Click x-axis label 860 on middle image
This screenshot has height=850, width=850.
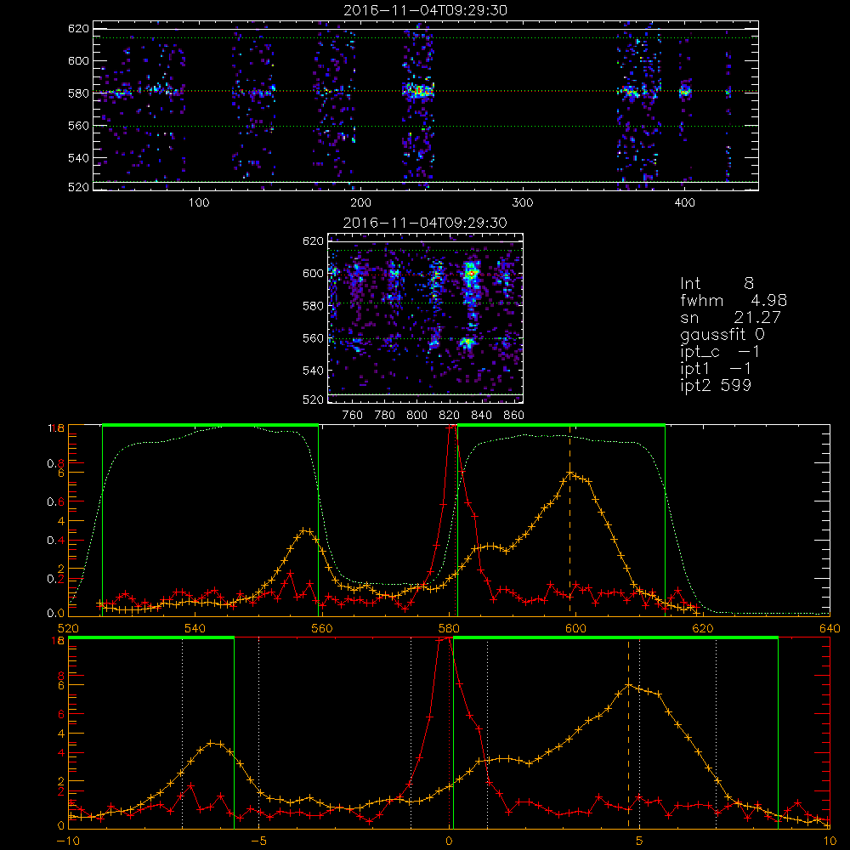513,416
